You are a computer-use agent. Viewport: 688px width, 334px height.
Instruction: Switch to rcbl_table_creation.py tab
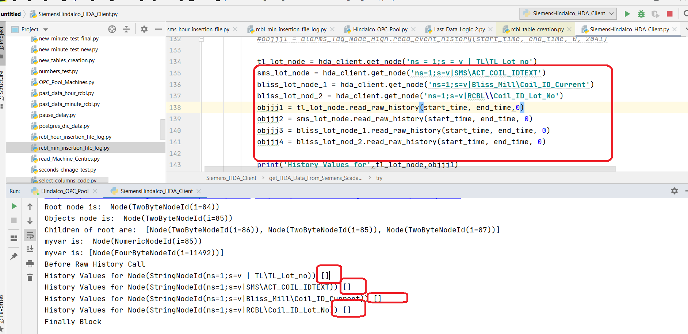coord(537,30)
